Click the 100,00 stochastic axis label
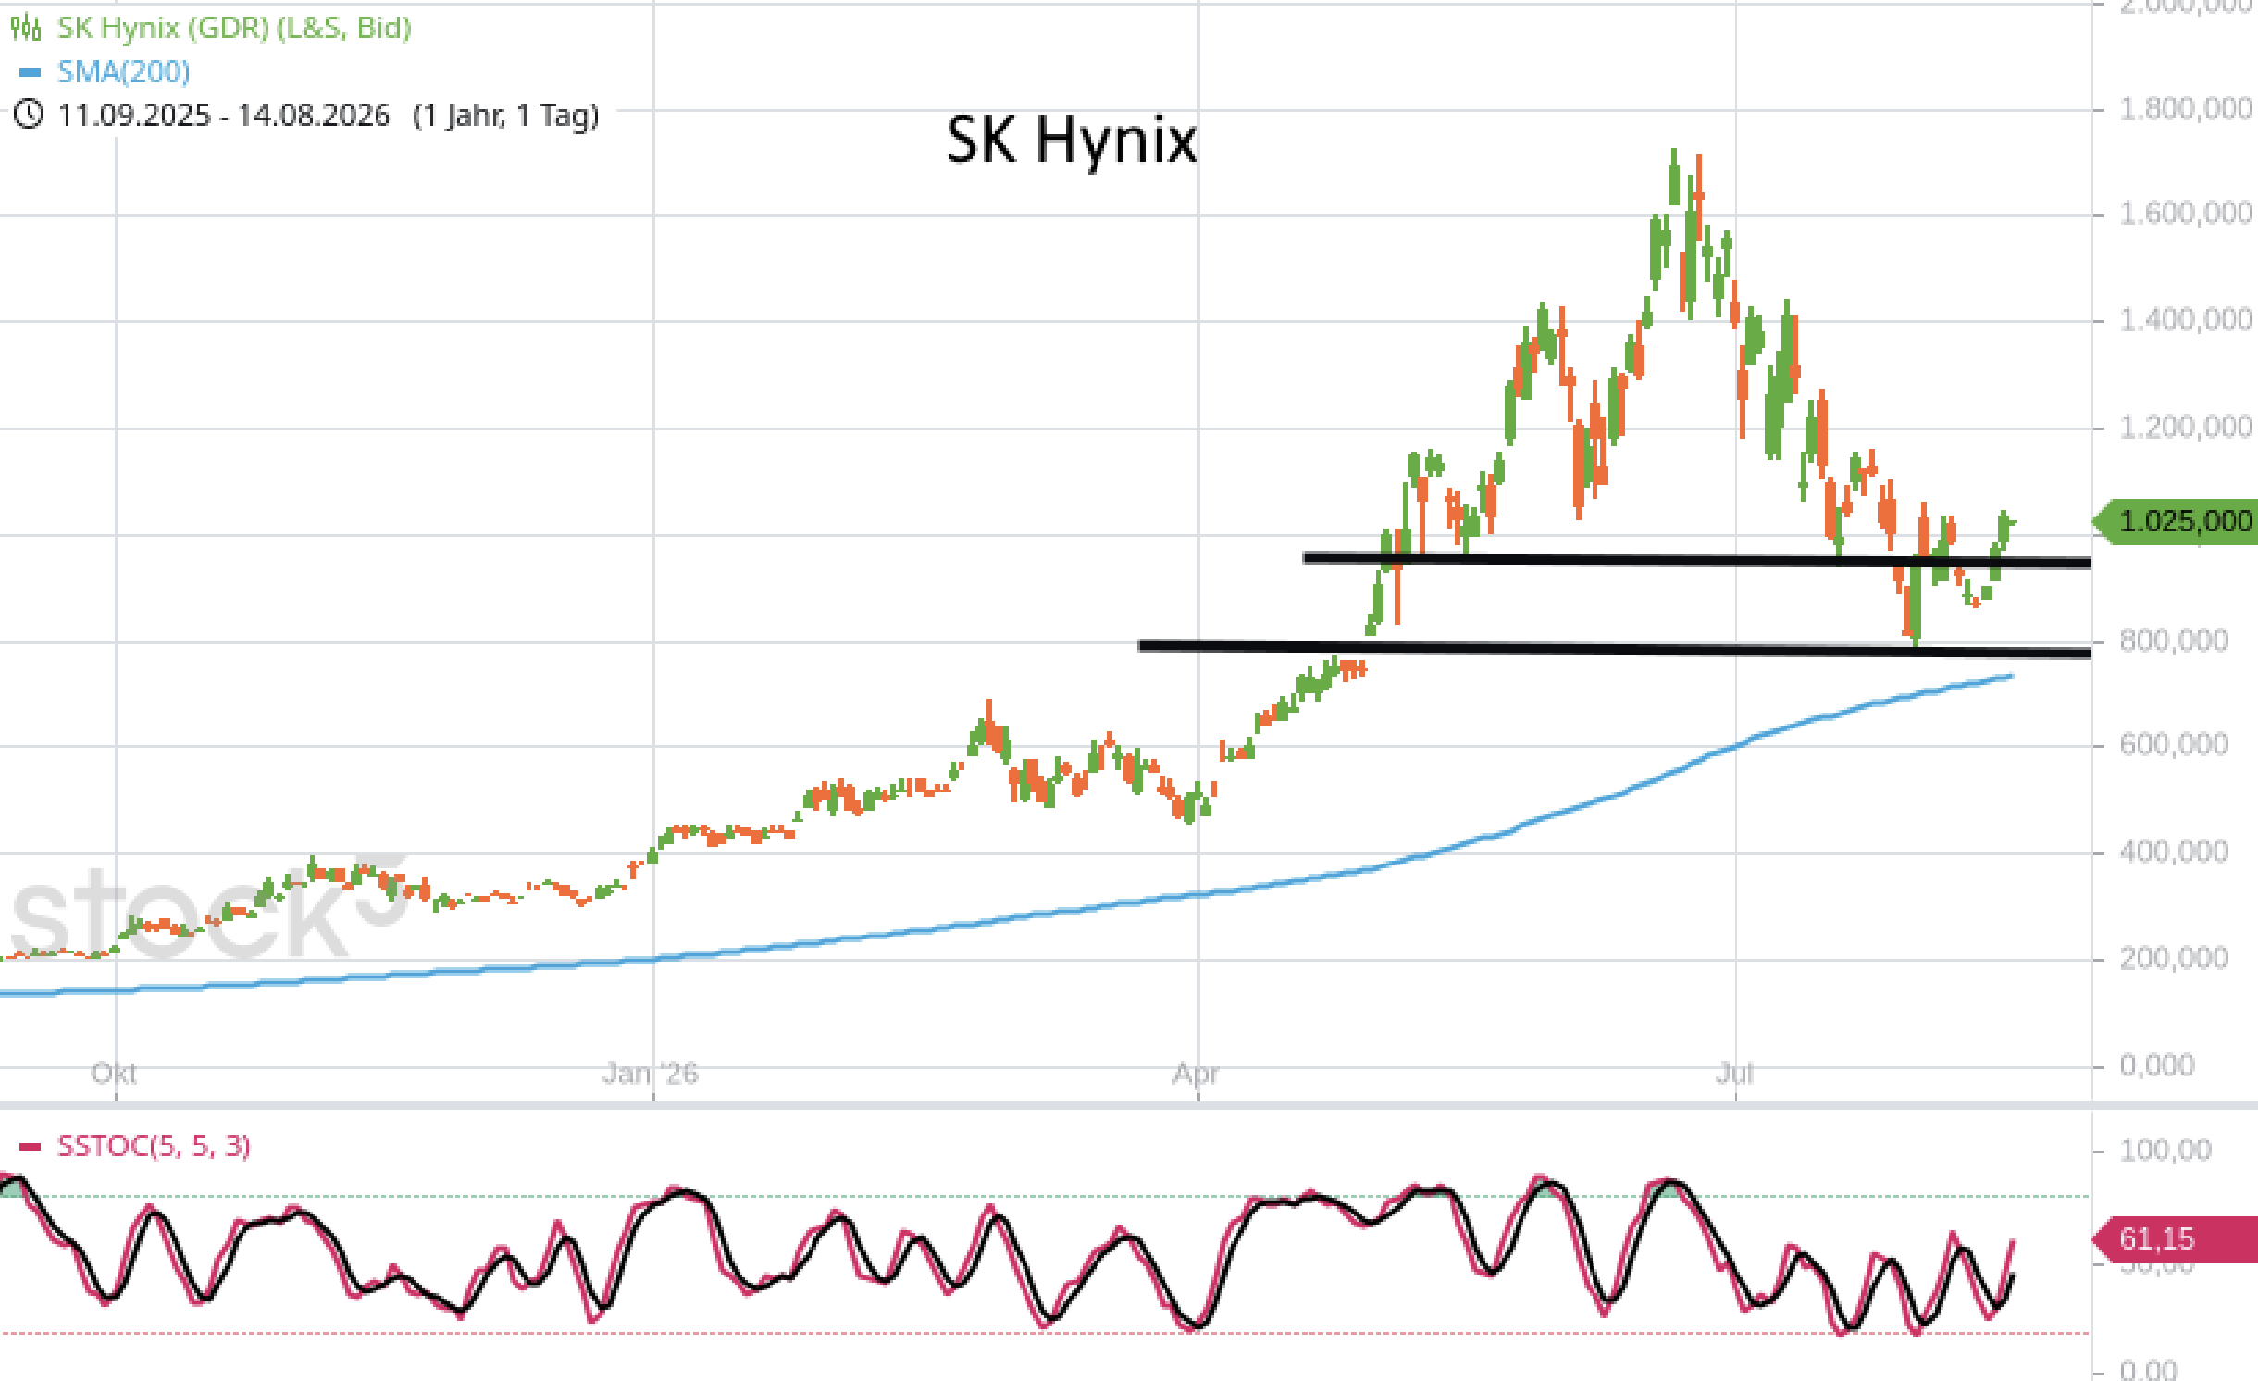 point(2165,1151)
